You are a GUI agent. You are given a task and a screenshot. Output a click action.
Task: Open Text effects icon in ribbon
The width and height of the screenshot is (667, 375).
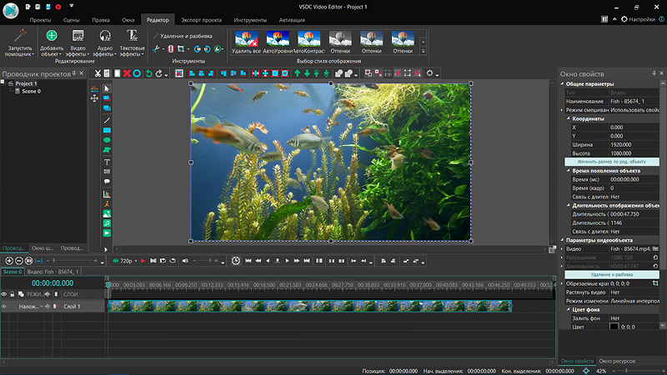point(133,36)
